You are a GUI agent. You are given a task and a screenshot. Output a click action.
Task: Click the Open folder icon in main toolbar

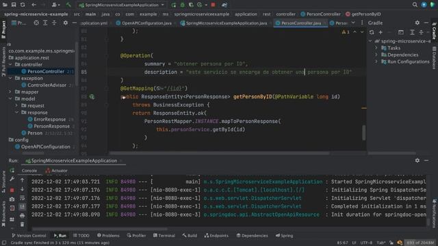(5, 5)
